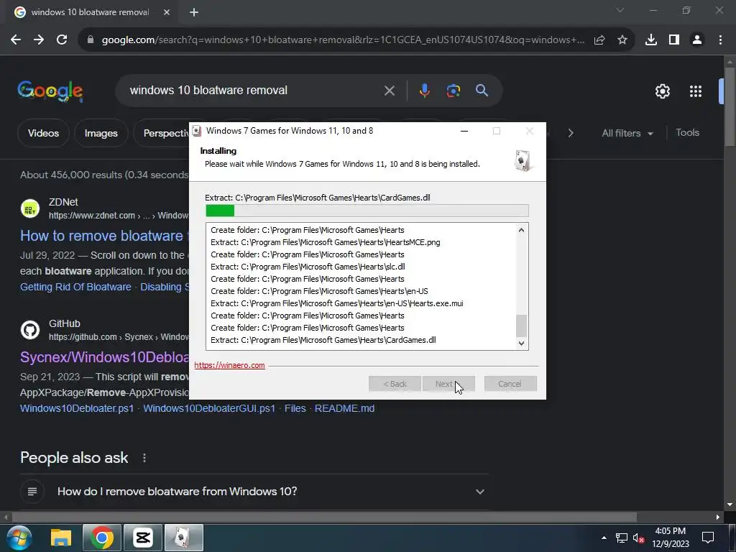Image resolution: width=736 pixels, height=552 pixels.
Task: Open Google search Tools
Action: (x=687, y=133)
